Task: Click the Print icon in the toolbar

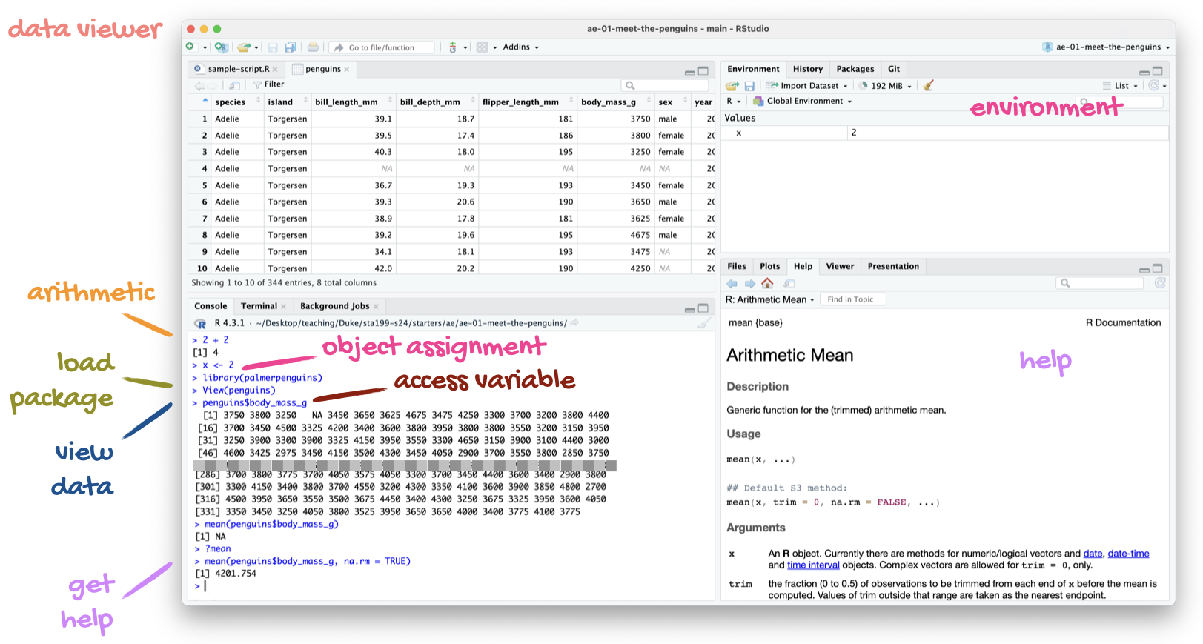Action: 313,47
